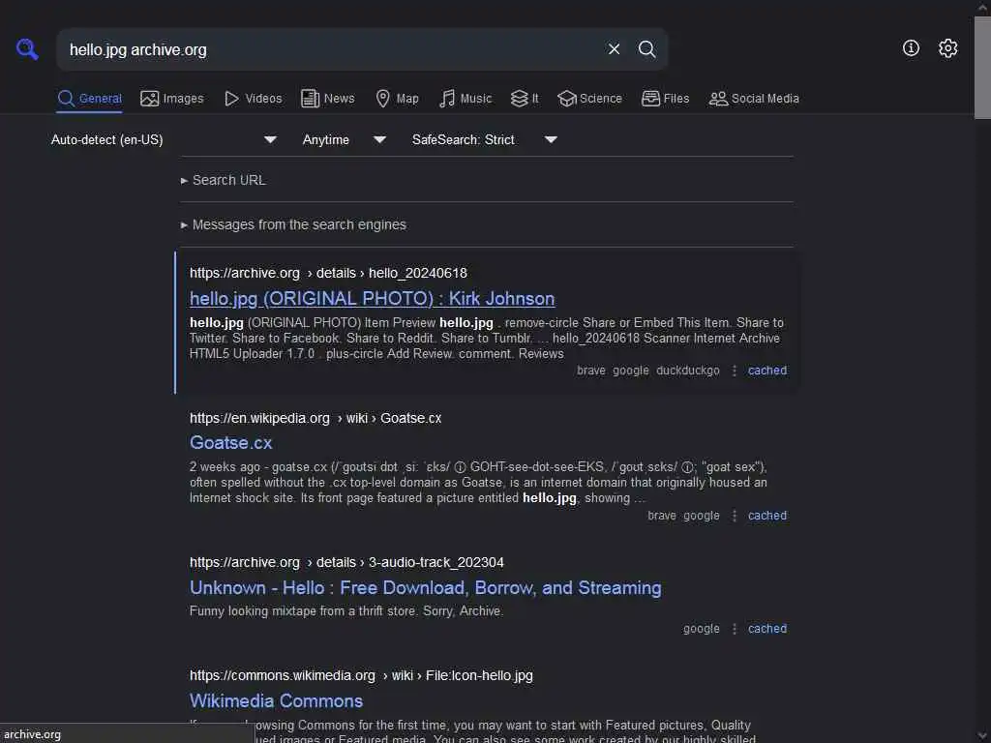Image resolution: width=991 pixels, height=743 pixels.
Task: Click the News tab newspaper icon
Action: pos(310,99)
